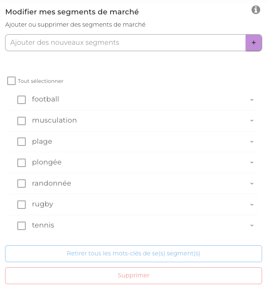The width and height of the screenshot is (268, 296).
Task: Check the rugby segment checkbox
Action: (22, 205)
